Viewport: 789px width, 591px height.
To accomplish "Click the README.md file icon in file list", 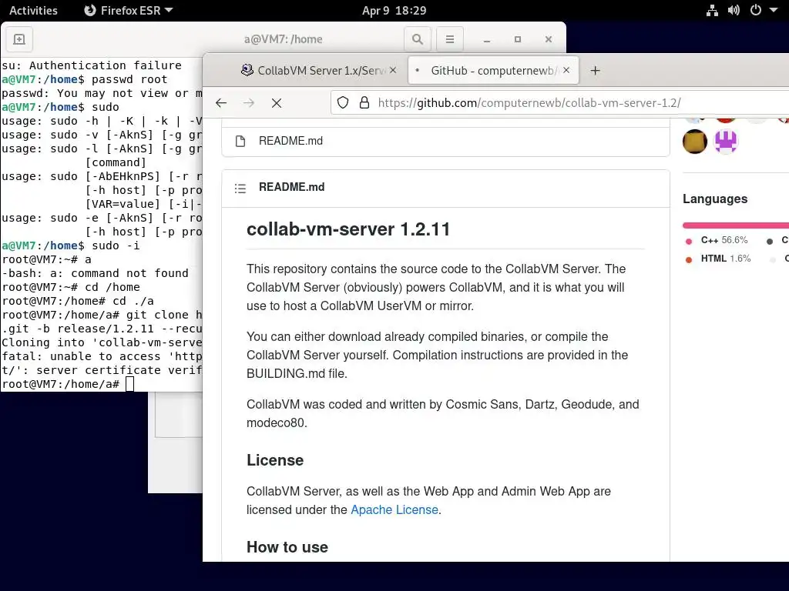I will (240, 142).
